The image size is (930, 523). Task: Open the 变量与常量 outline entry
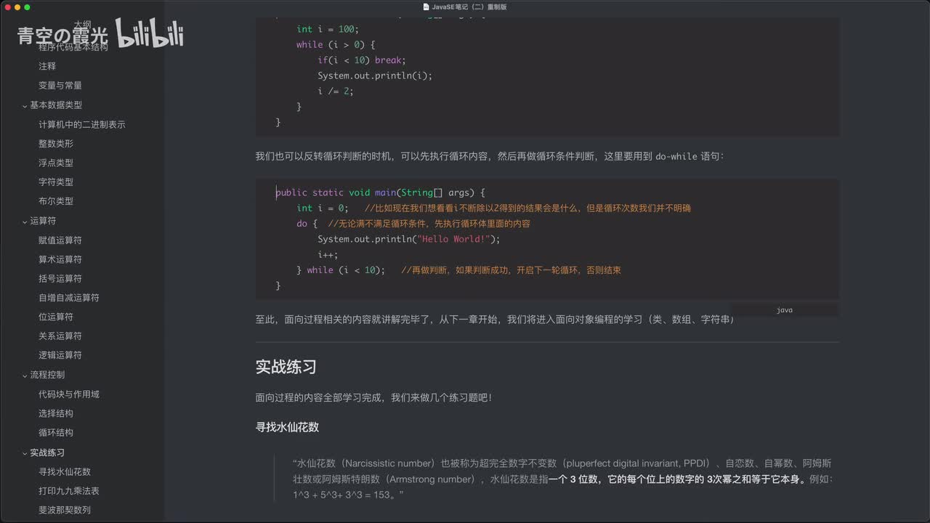(x=60, y=85)
